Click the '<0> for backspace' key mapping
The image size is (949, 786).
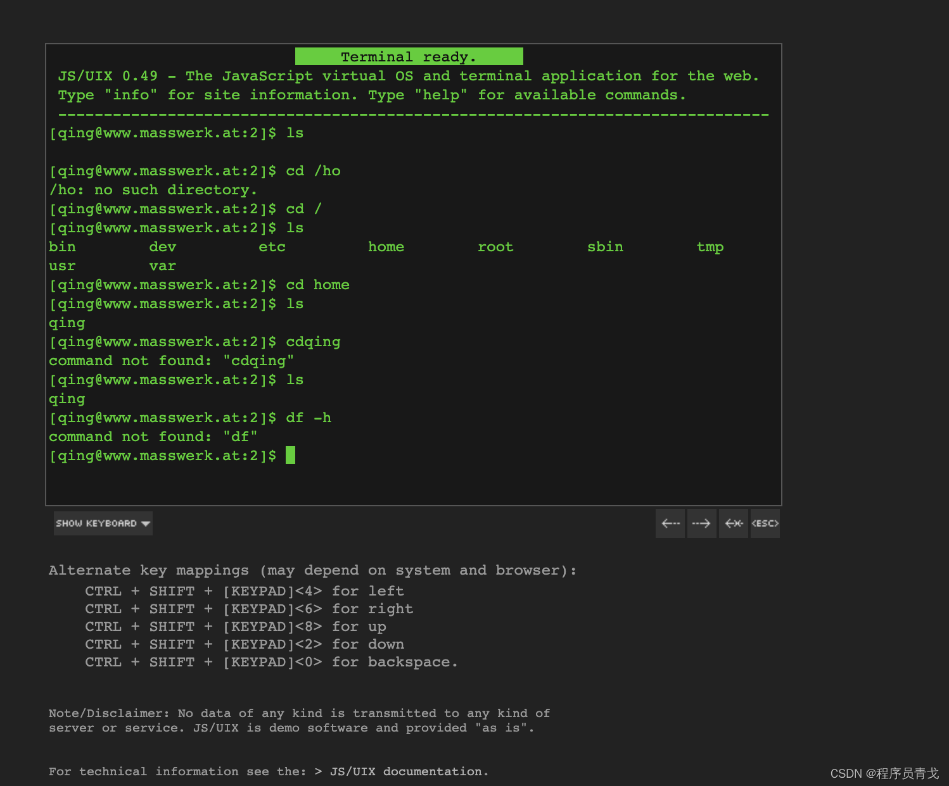point(271,662)
